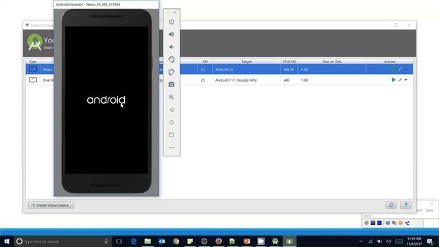Click the orange gear icon in recorder toolbar
Image resolution: width=439 pixels, height=247 pixels.
point(401,223)
